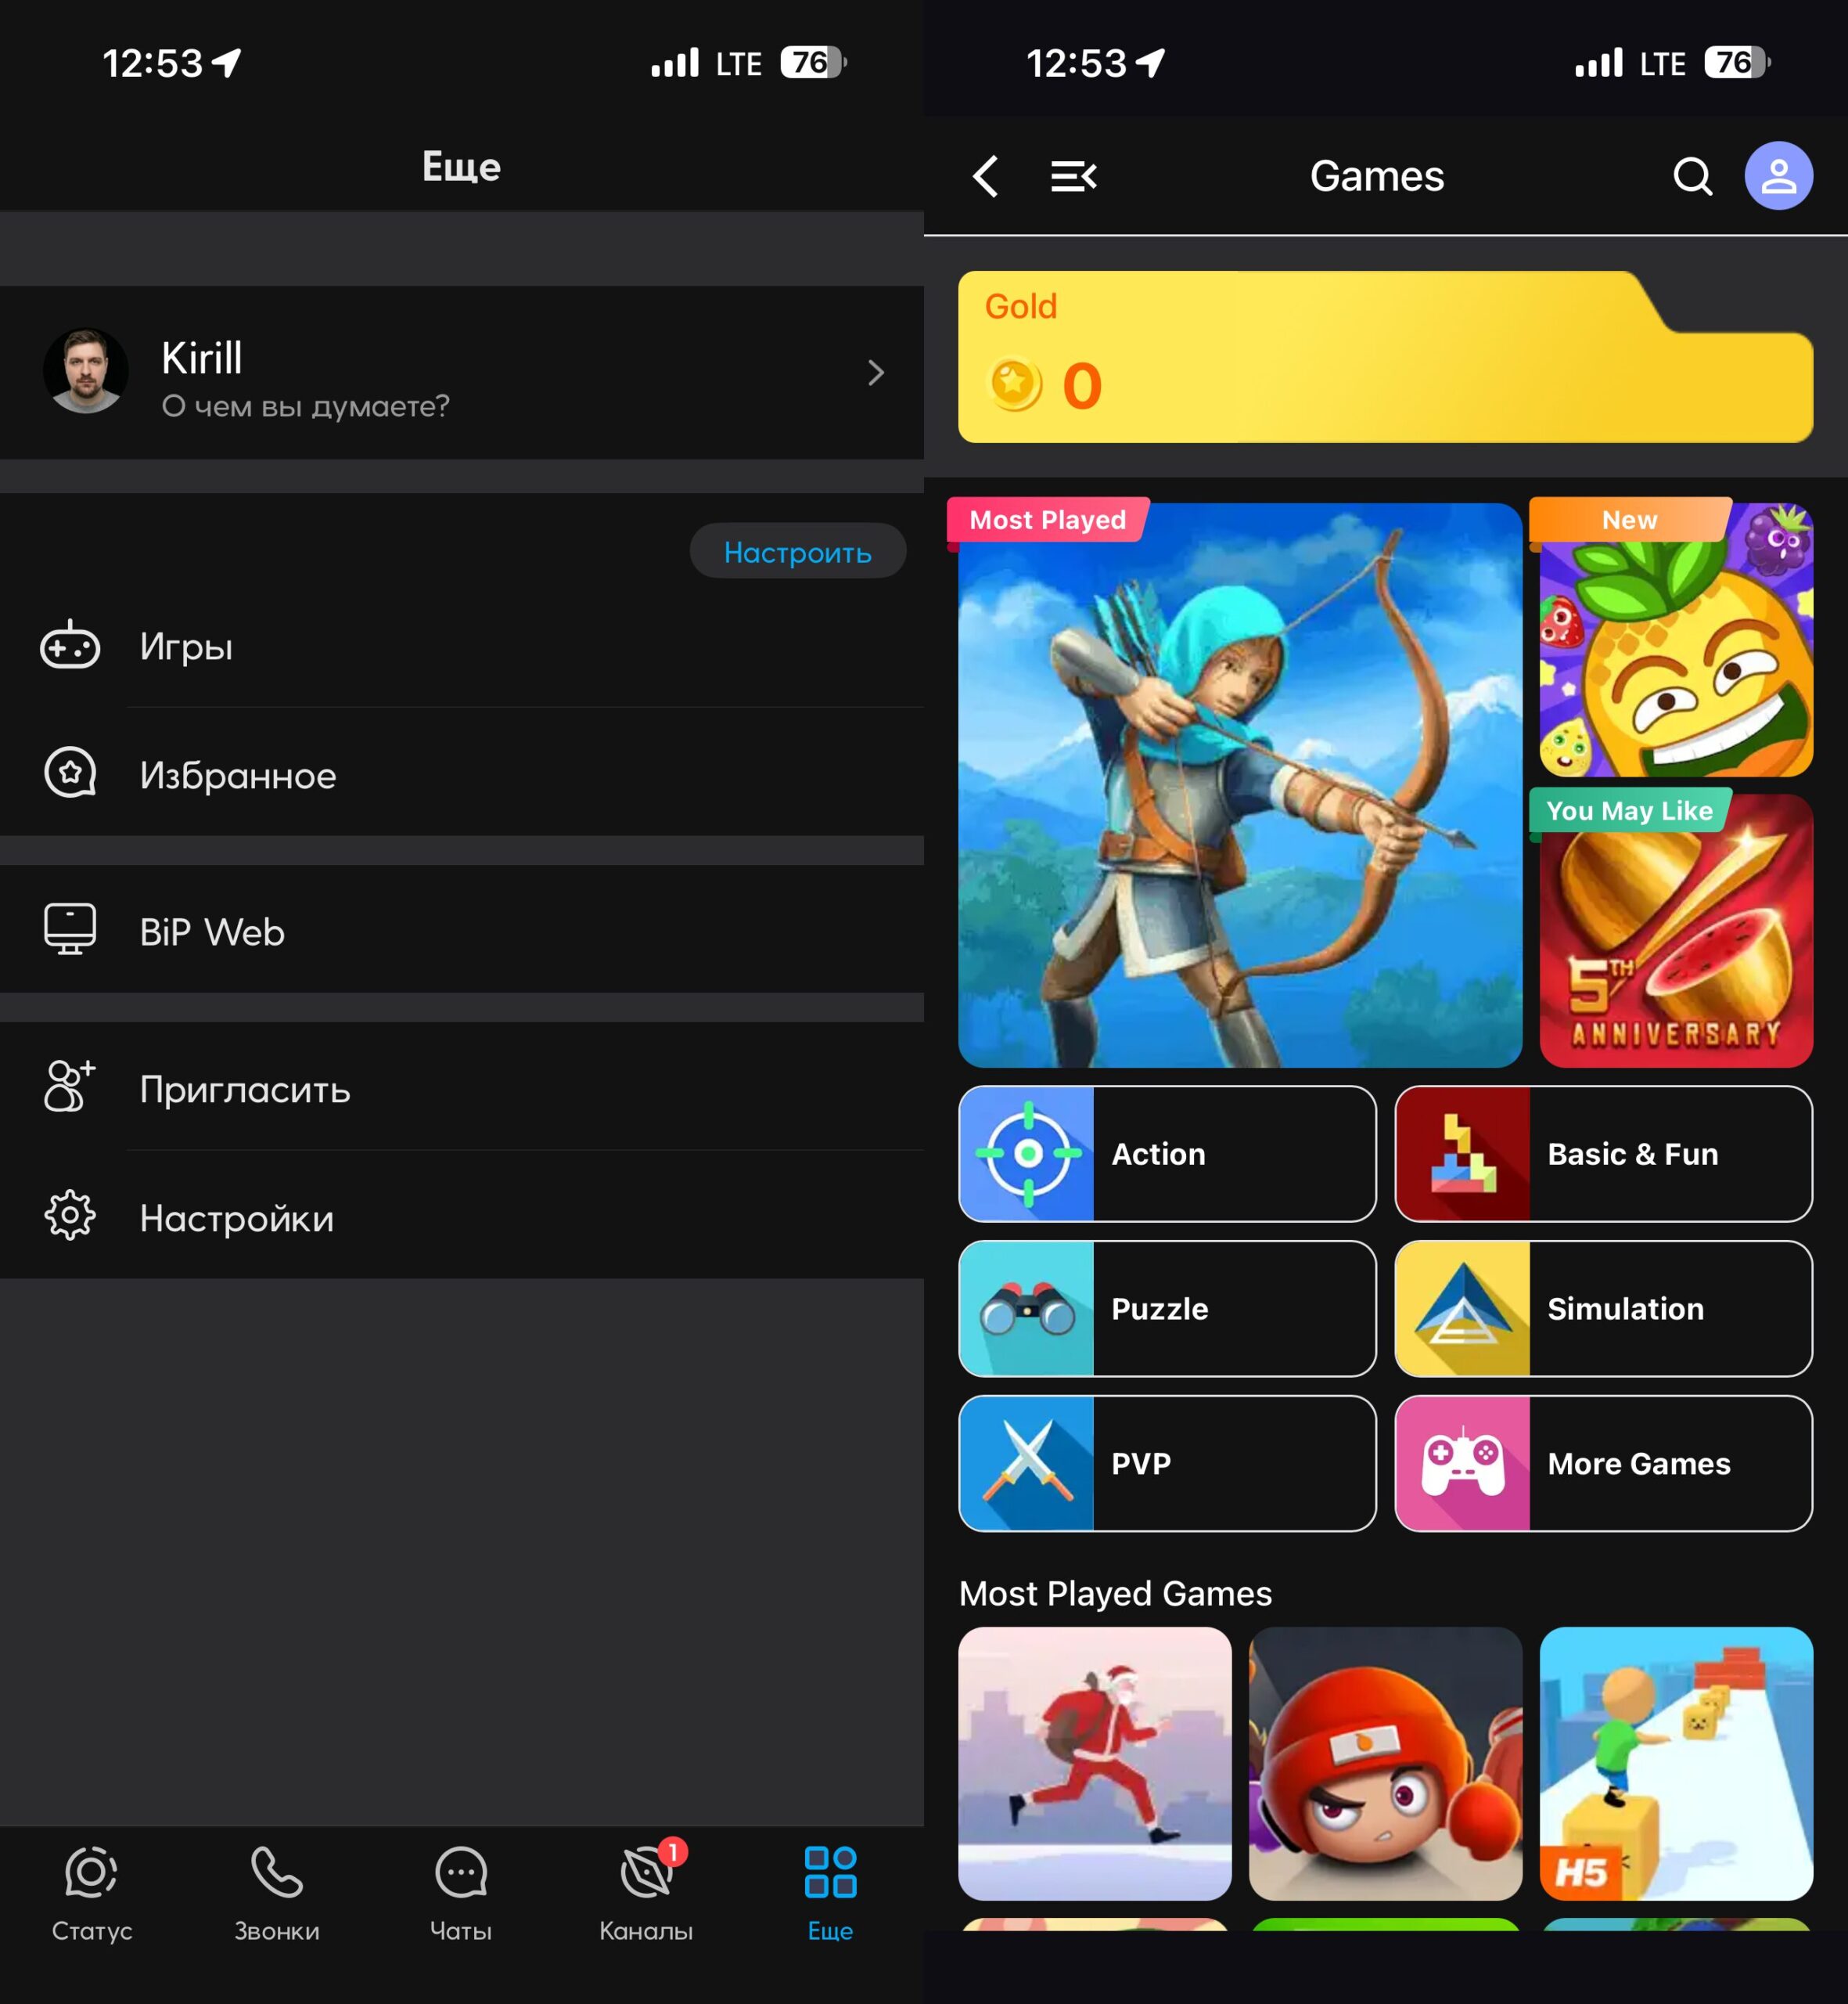Switch to the Звонки tab
1848x2004 pixels.
coord(277,1893)
